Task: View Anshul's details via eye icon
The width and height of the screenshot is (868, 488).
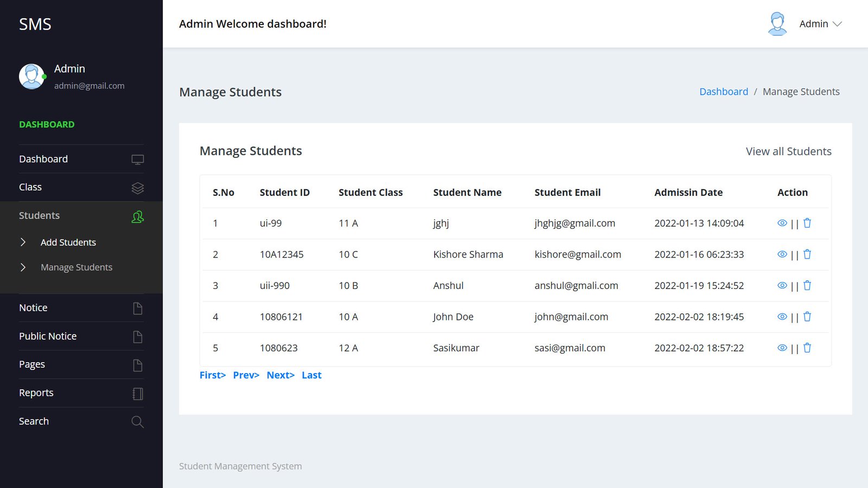Action: (x=782, y=285)
